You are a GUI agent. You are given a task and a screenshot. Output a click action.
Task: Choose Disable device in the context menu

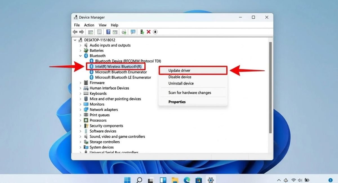point(193,77)
